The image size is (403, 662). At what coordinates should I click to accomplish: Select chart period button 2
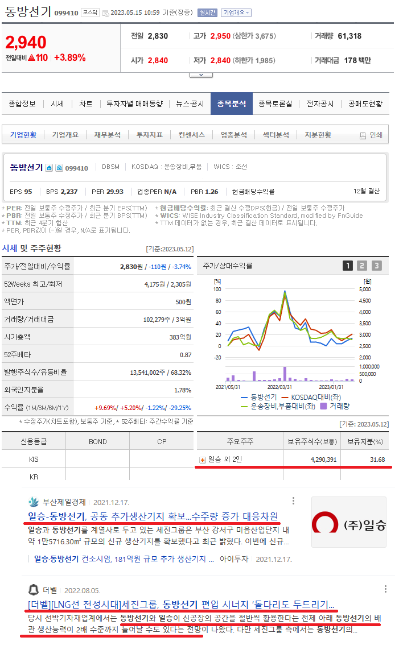[x=362, y=266]
